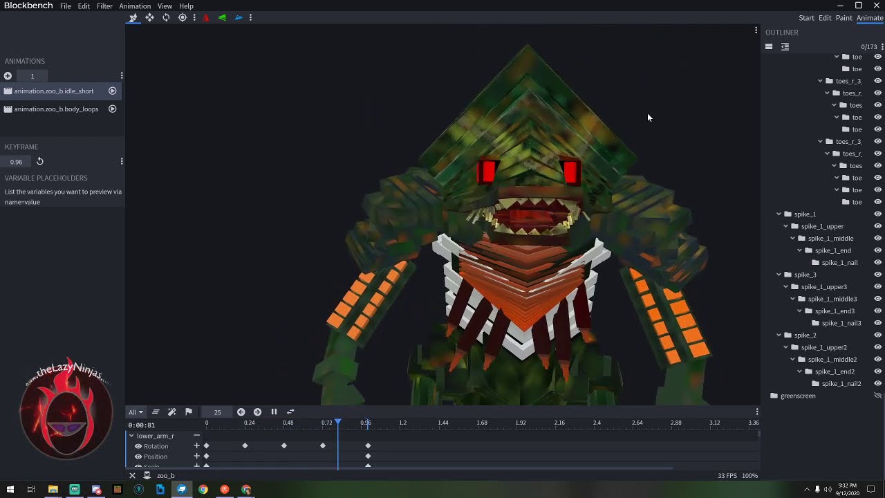Screen dimensions: 885x498
Task: Open the File menu
Action: click(x=65, y=6)
